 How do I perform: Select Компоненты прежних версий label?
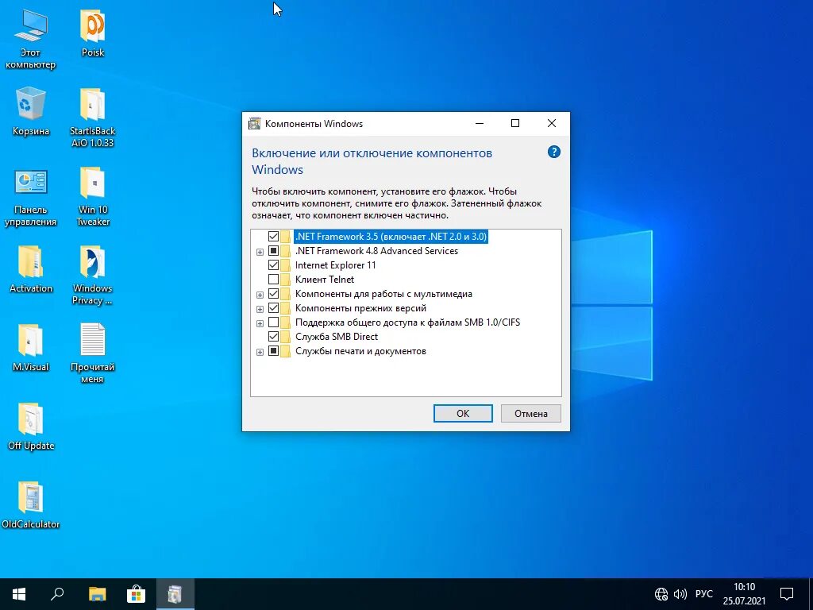point(361,308)
